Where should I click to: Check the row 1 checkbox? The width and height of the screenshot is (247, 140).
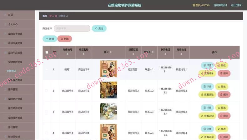(47, 69)
